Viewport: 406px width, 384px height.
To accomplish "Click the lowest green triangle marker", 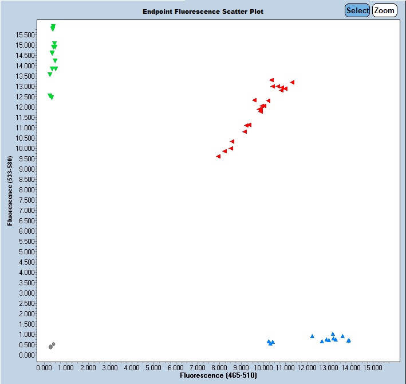I will (52, 97).
